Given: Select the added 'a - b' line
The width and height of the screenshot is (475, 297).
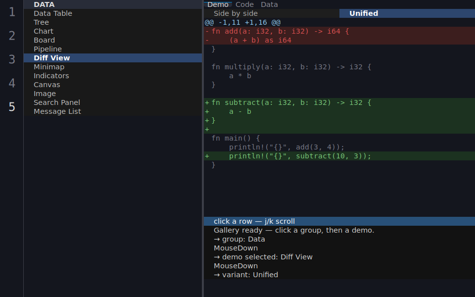Looking at the screenshot, I should click(339, 111).
